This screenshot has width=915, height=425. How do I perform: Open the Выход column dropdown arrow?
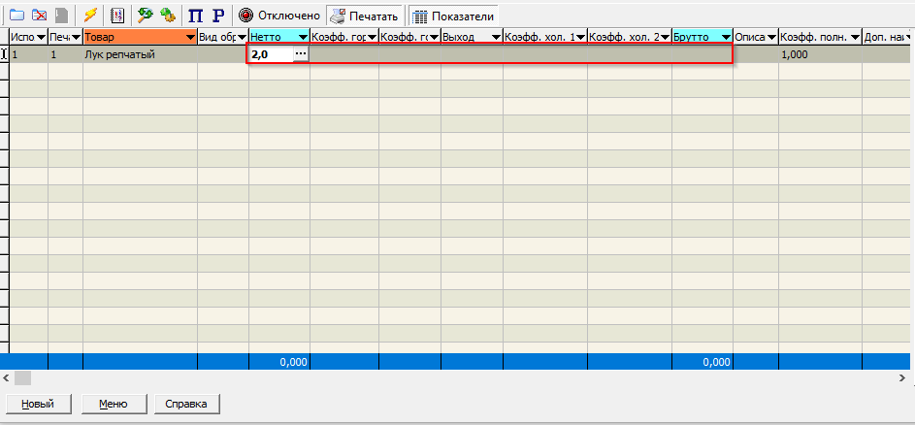pos(495,38)
